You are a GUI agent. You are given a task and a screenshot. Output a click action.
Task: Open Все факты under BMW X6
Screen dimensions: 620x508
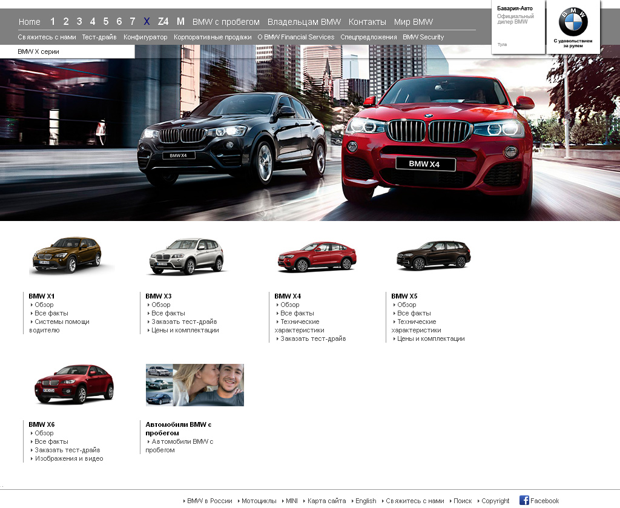[51, 441]
